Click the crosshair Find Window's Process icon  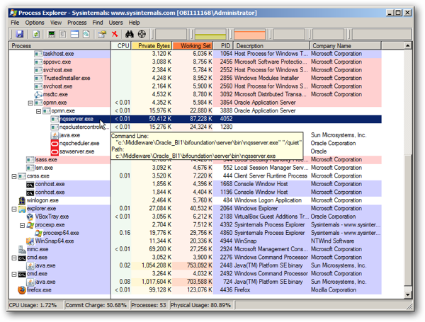click(x=142, y=34)
